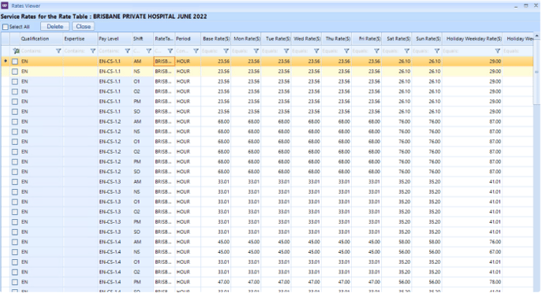
Task: Open the Holiday Weekday Rate($) filter funnel
Action: 497,50
